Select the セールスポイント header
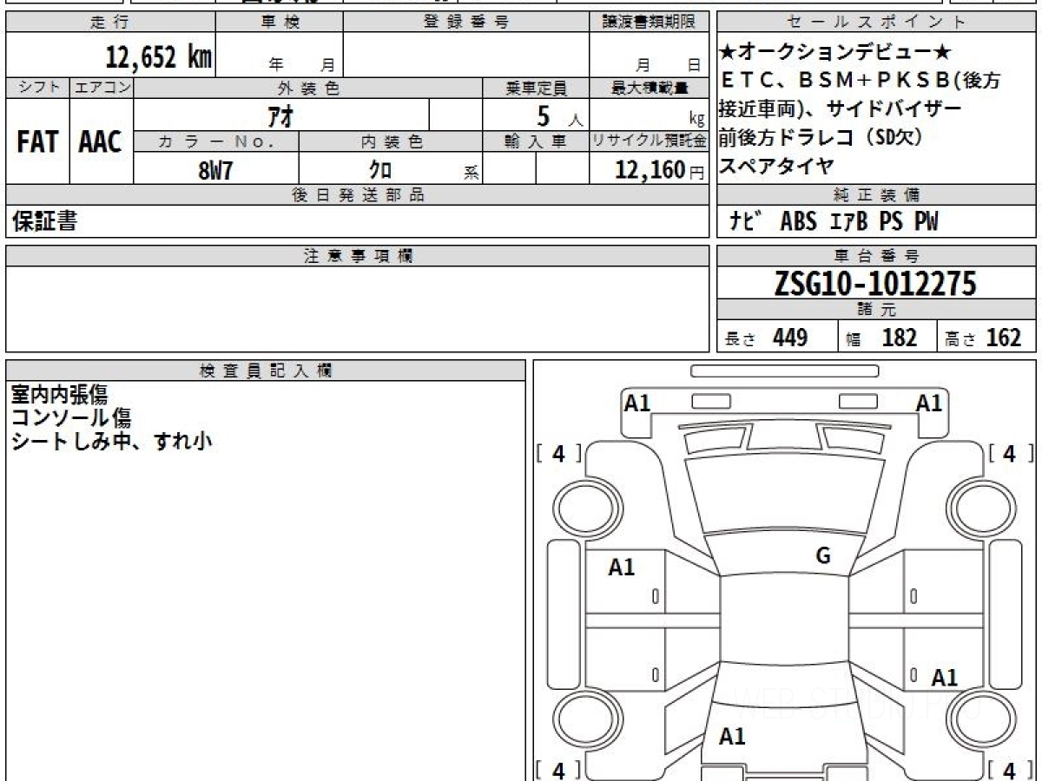Image resolution: width=1042 pixels, height=781 pixels. tap(877, 23)
